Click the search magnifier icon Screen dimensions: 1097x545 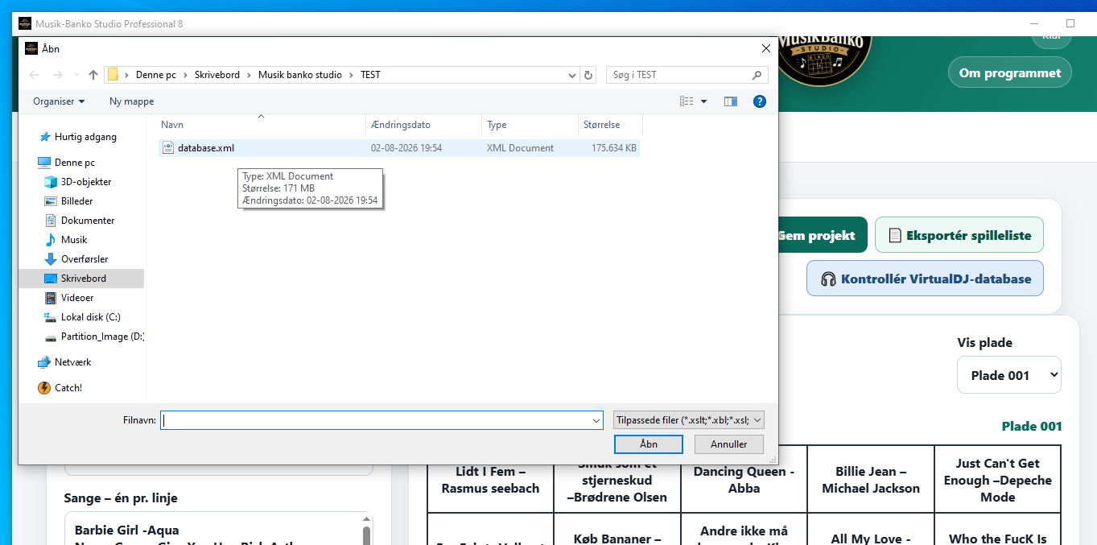coord(757,75)
